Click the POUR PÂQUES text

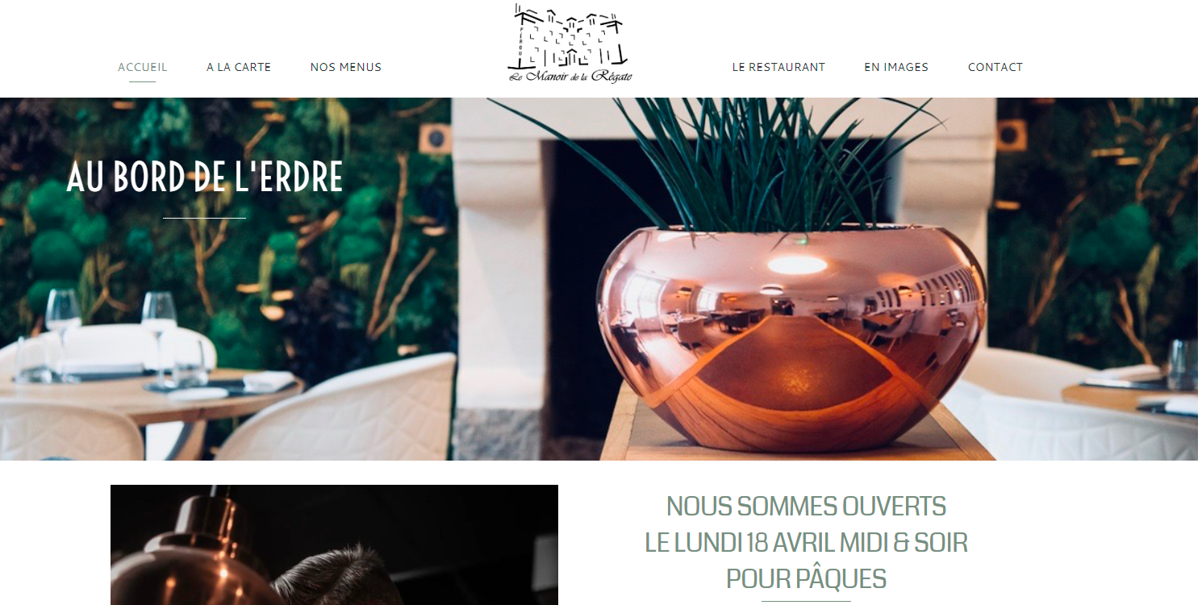[806, 578]
